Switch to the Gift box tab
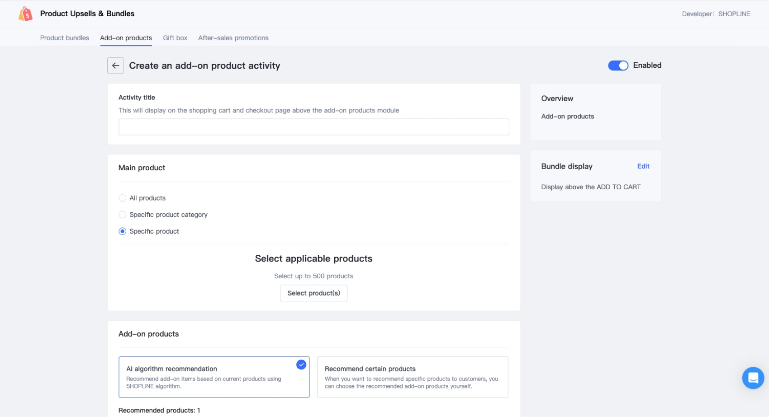Image resolution: width=769 pixels, height=417 pixels. point(175,38)
